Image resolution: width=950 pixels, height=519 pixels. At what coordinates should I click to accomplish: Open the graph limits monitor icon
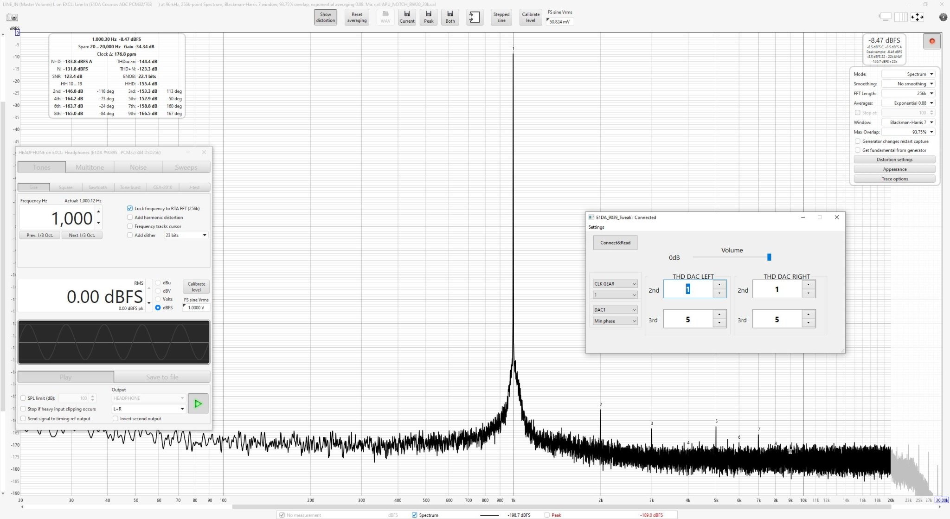[886, 17]
